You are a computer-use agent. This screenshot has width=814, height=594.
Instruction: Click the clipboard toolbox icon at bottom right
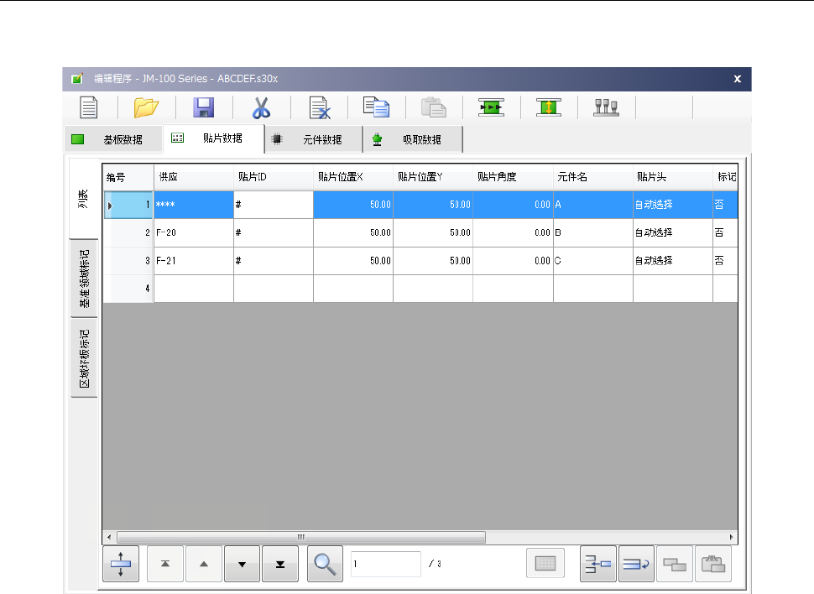713,564
